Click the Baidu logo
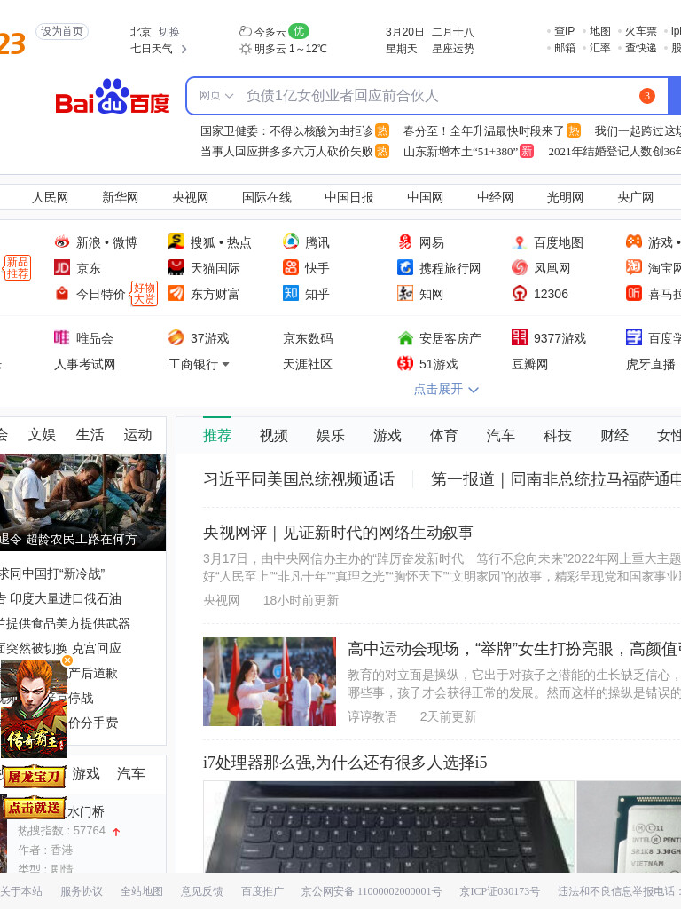681x909 pixels. point(113,97)
